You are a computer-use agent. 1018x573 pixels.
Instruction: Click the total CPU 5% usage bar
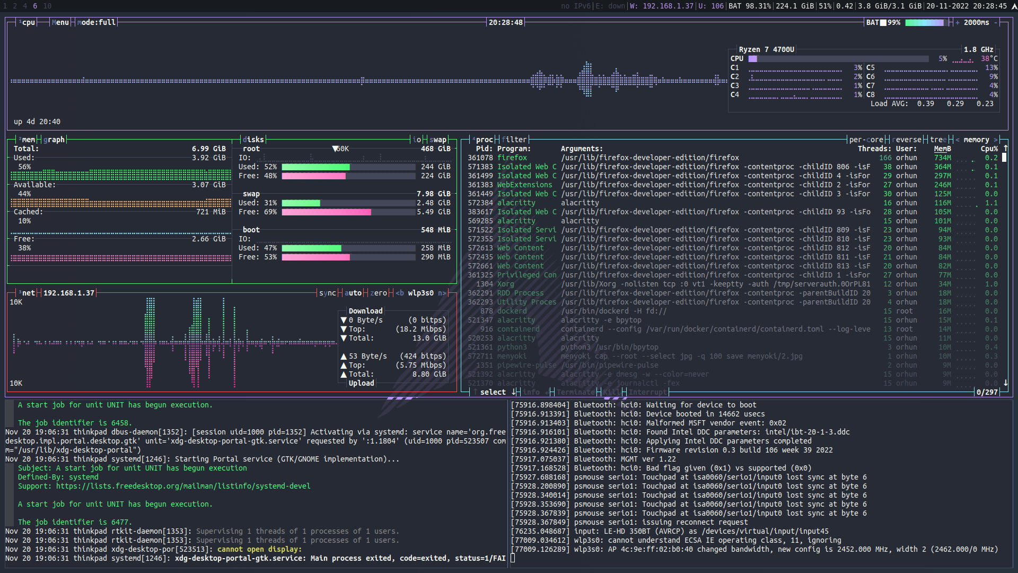(838, 58)
